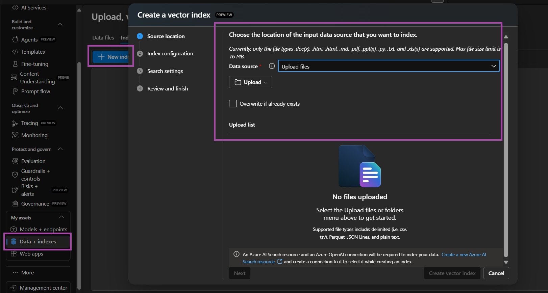Click the Evaluation scales icon
The width and height of the screenshot is (548, 293).
click(x=15, y=161)
